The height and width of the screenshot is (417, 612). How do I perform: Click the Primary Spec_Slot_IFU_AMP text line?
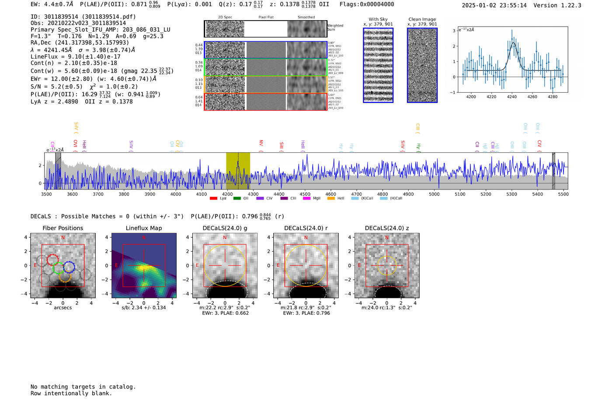coord(101,30)
